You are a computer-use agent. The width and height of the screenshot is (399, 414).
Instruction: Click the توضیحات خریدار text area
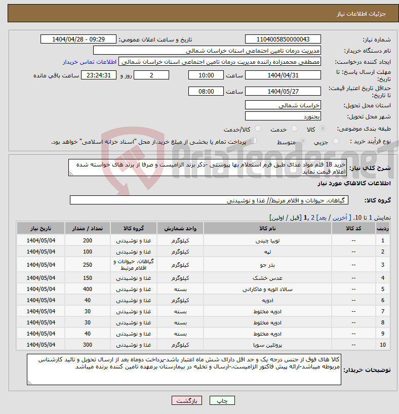click(184, 369)
